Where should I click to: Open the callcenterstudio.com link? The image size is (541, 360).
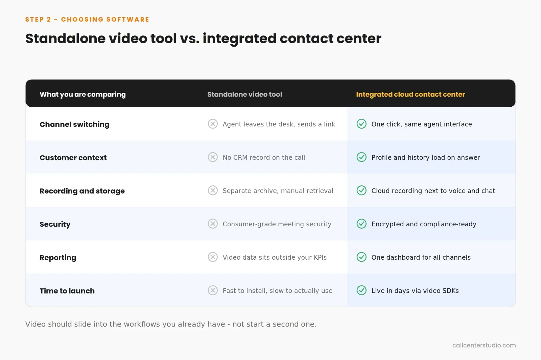point(484,345)
